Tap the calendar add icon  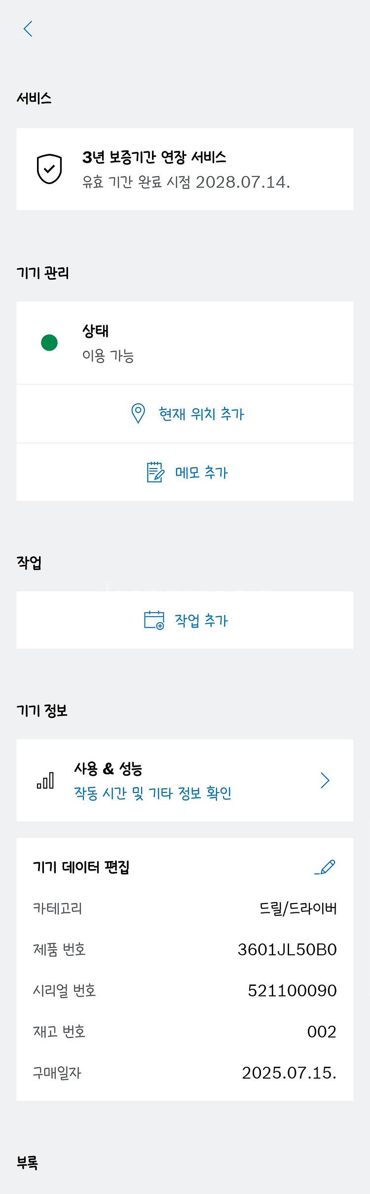(x=154, y=620)
